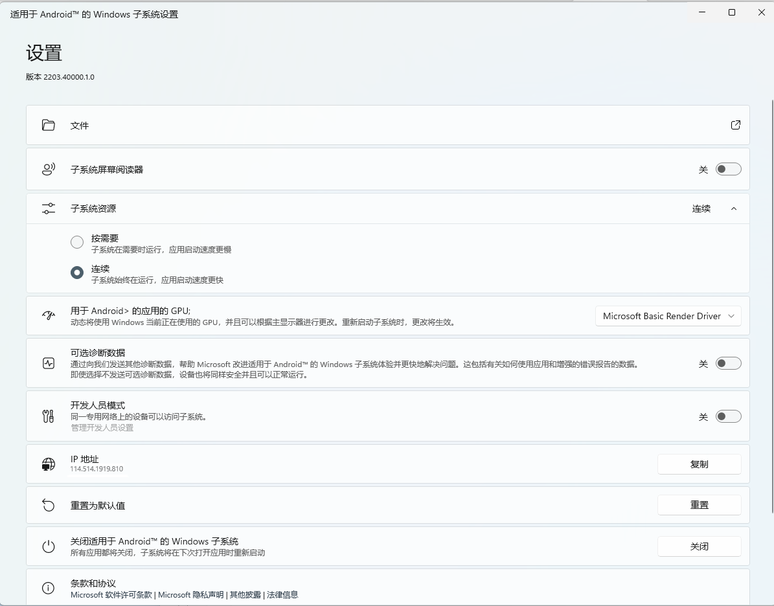The image size is (774, 606).
Task: Click the globe icon beside IP 地址
Action: point(49,464)
